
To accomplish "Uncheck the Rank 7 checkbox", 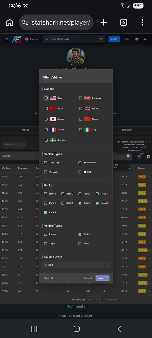I will click(x=80, y=203).
